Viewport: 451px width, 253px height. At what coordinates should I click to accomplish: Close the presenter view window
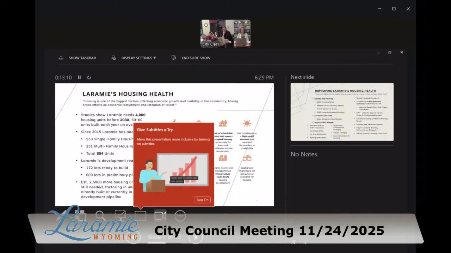pyautogui.click(x=402, y=52)
